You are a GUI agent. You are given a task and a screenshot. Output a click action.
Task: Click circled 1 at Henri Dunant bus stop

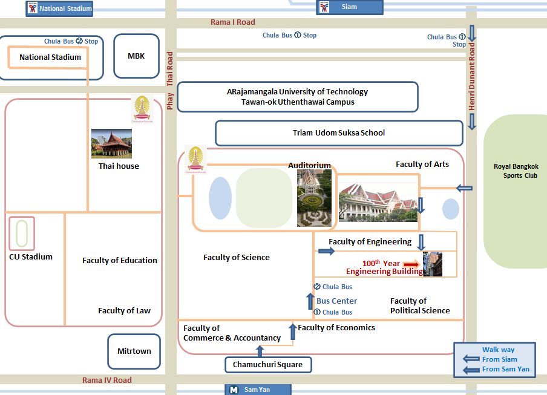click(462, 37)
